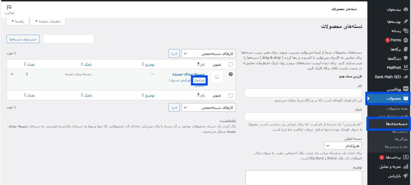Screen dimensions: 411x185
Task: Sort by نامک in the table footer
Action: coord(87,95)
